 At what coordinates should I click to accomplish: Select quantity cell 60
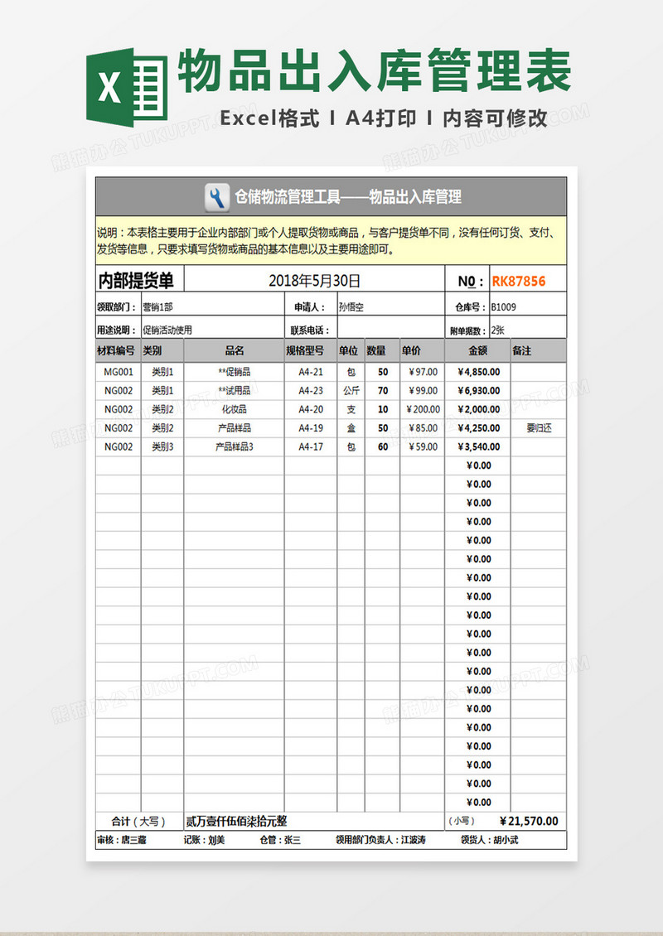pos(382,446)
